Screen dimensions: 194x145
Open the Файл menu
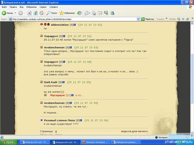tap(4, 7)
